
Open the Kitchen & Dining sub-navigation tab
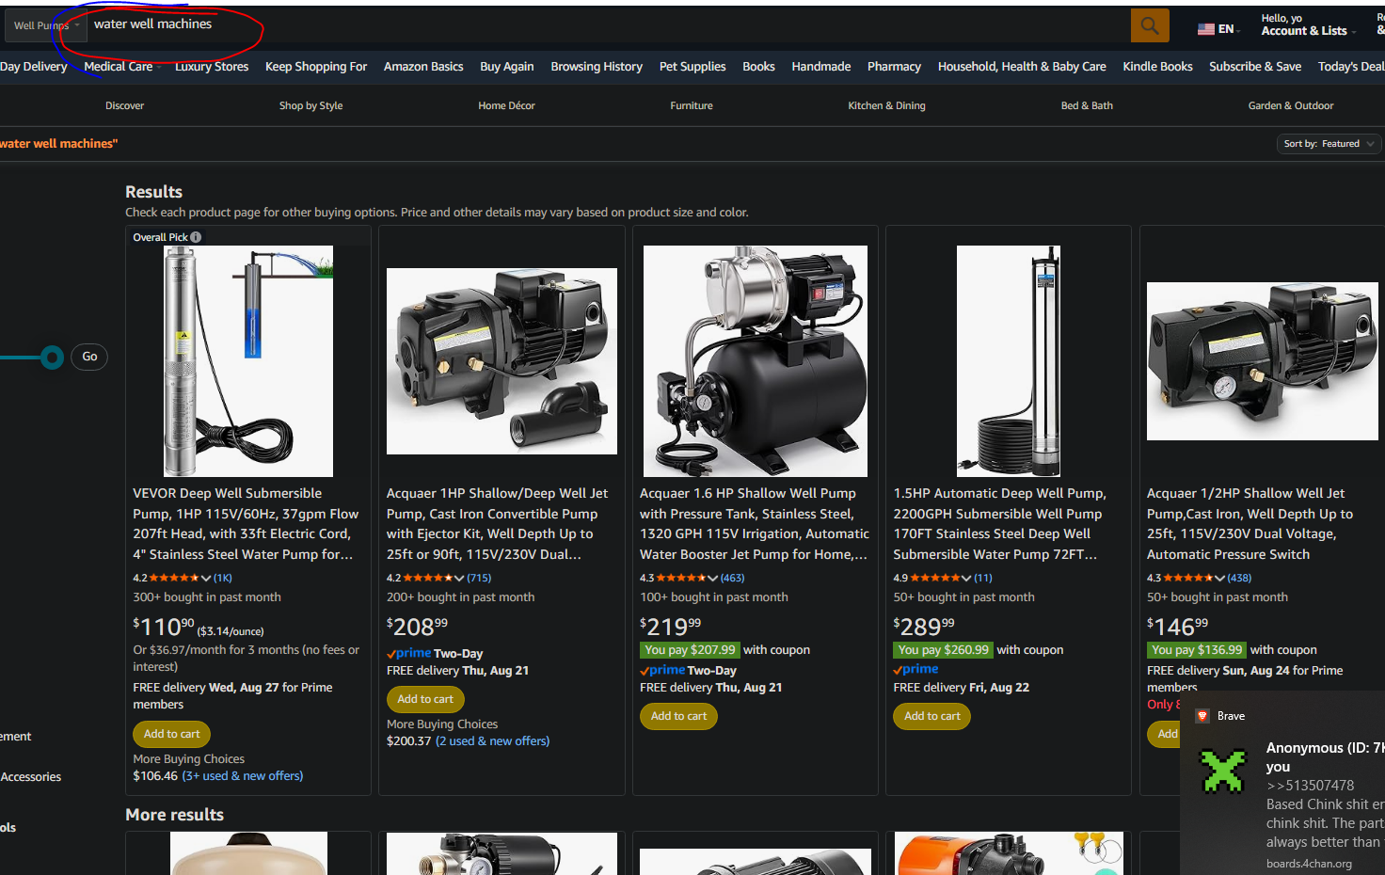click(886, 106)
